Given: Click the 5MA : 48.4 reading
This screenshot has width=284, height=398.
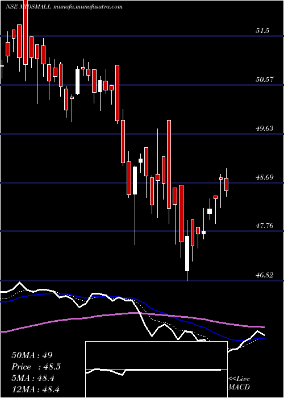Looking at the screenshot, I should click(33, 378).
